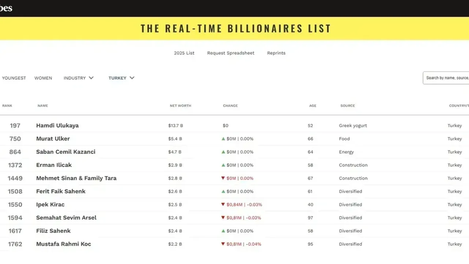Open the 2025 List link
The width and height of the screenshot is (469, 264).
point(184,53)
